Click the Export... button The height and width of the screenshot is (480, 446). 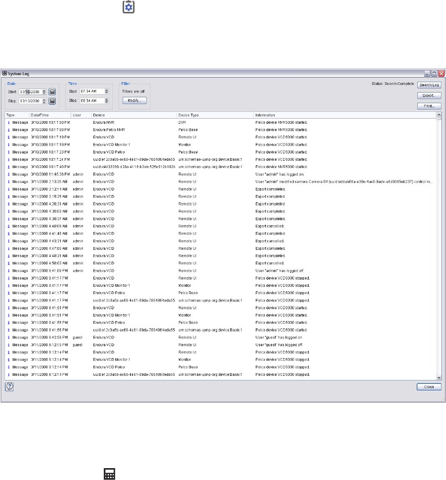pos(429,95)
